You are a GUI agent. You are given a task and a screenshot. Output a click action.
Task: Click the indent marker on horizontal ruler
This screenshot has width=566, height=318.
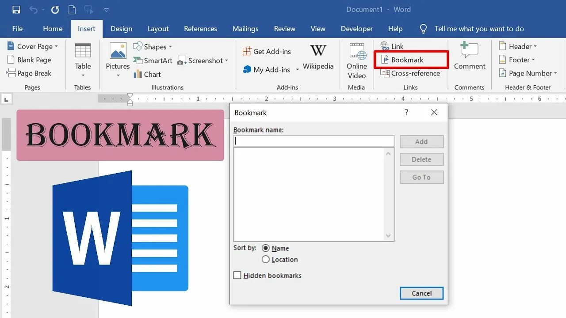(130, 99)
